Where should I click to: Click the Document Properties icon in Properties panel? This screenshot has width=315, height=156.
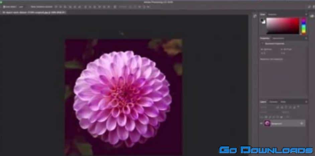click(263, 43)
